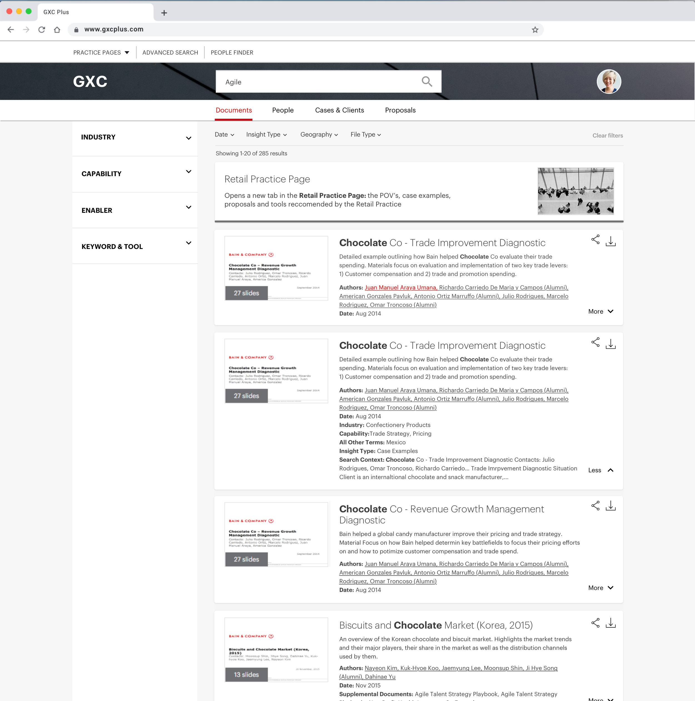This screenshot has width=695, height=701.
Task: Download the collapsed Trade Improvement Diagnostic result
Action: 611,241
